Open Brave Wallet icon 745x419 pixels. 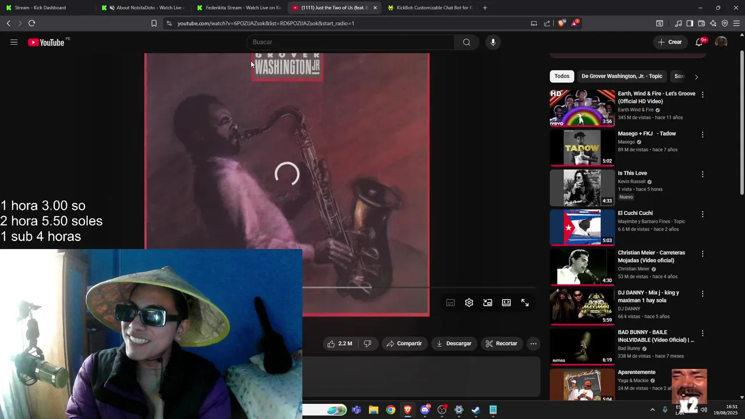tap(701, 23)
